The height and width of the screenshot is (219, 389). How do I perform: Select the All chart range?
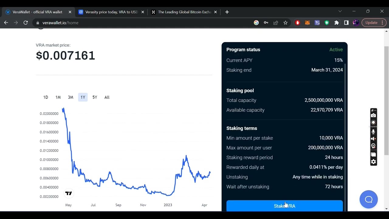[107, 97]
